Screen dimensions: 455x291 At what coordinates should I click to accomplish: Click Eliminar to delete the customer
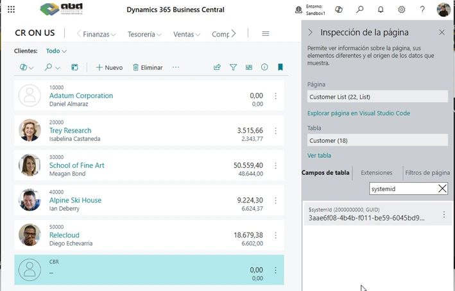tap(148, 67)
